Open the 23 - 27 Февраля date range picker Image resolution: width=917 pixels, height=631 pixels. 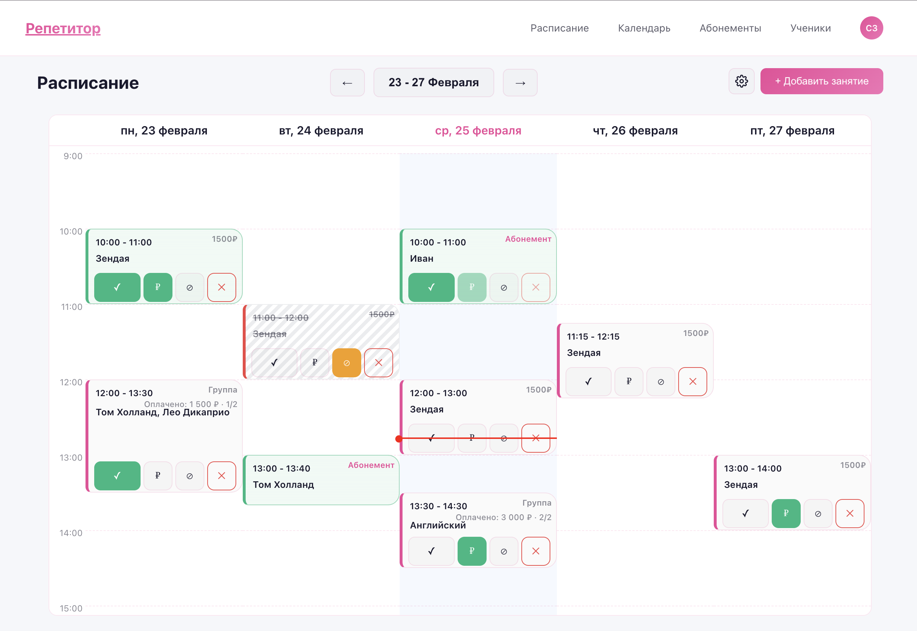433,83
